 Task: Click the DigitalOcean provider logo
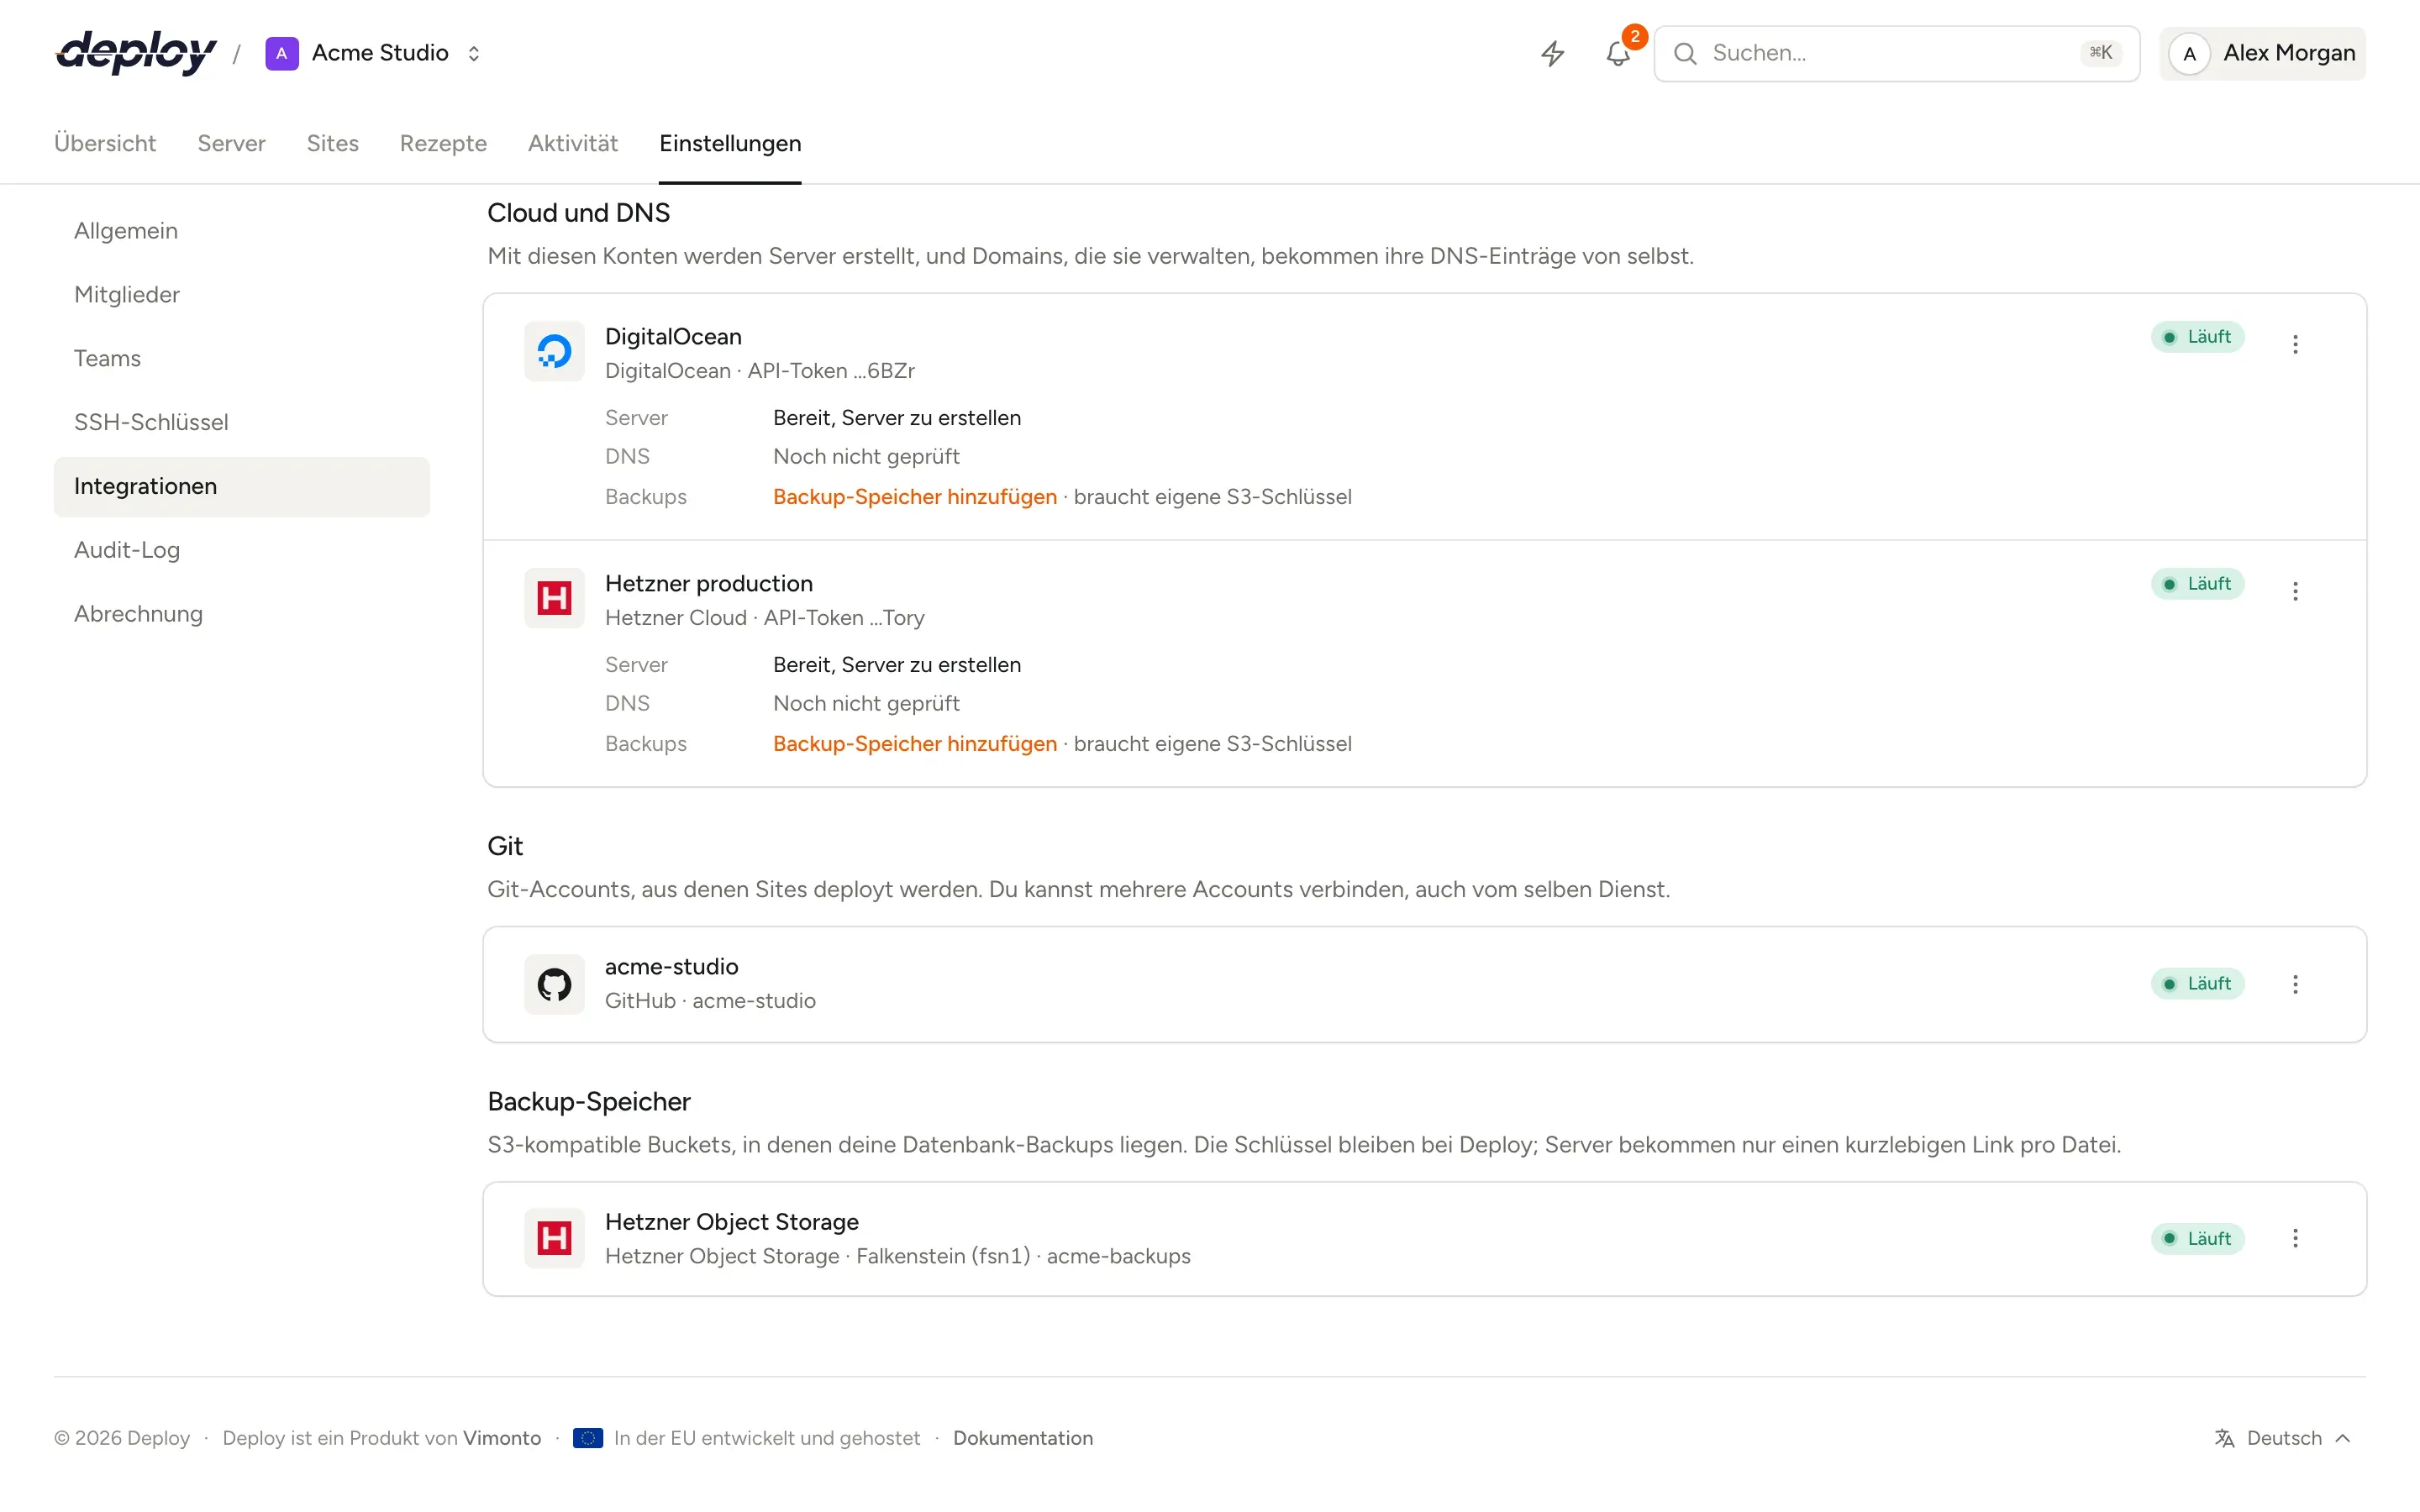click(554, 351)
